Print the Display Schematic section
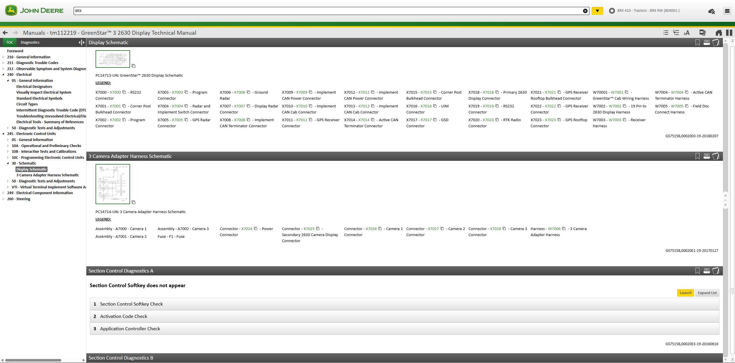Image resolution: width=735 pixels, height=363 pixels. 707,43
